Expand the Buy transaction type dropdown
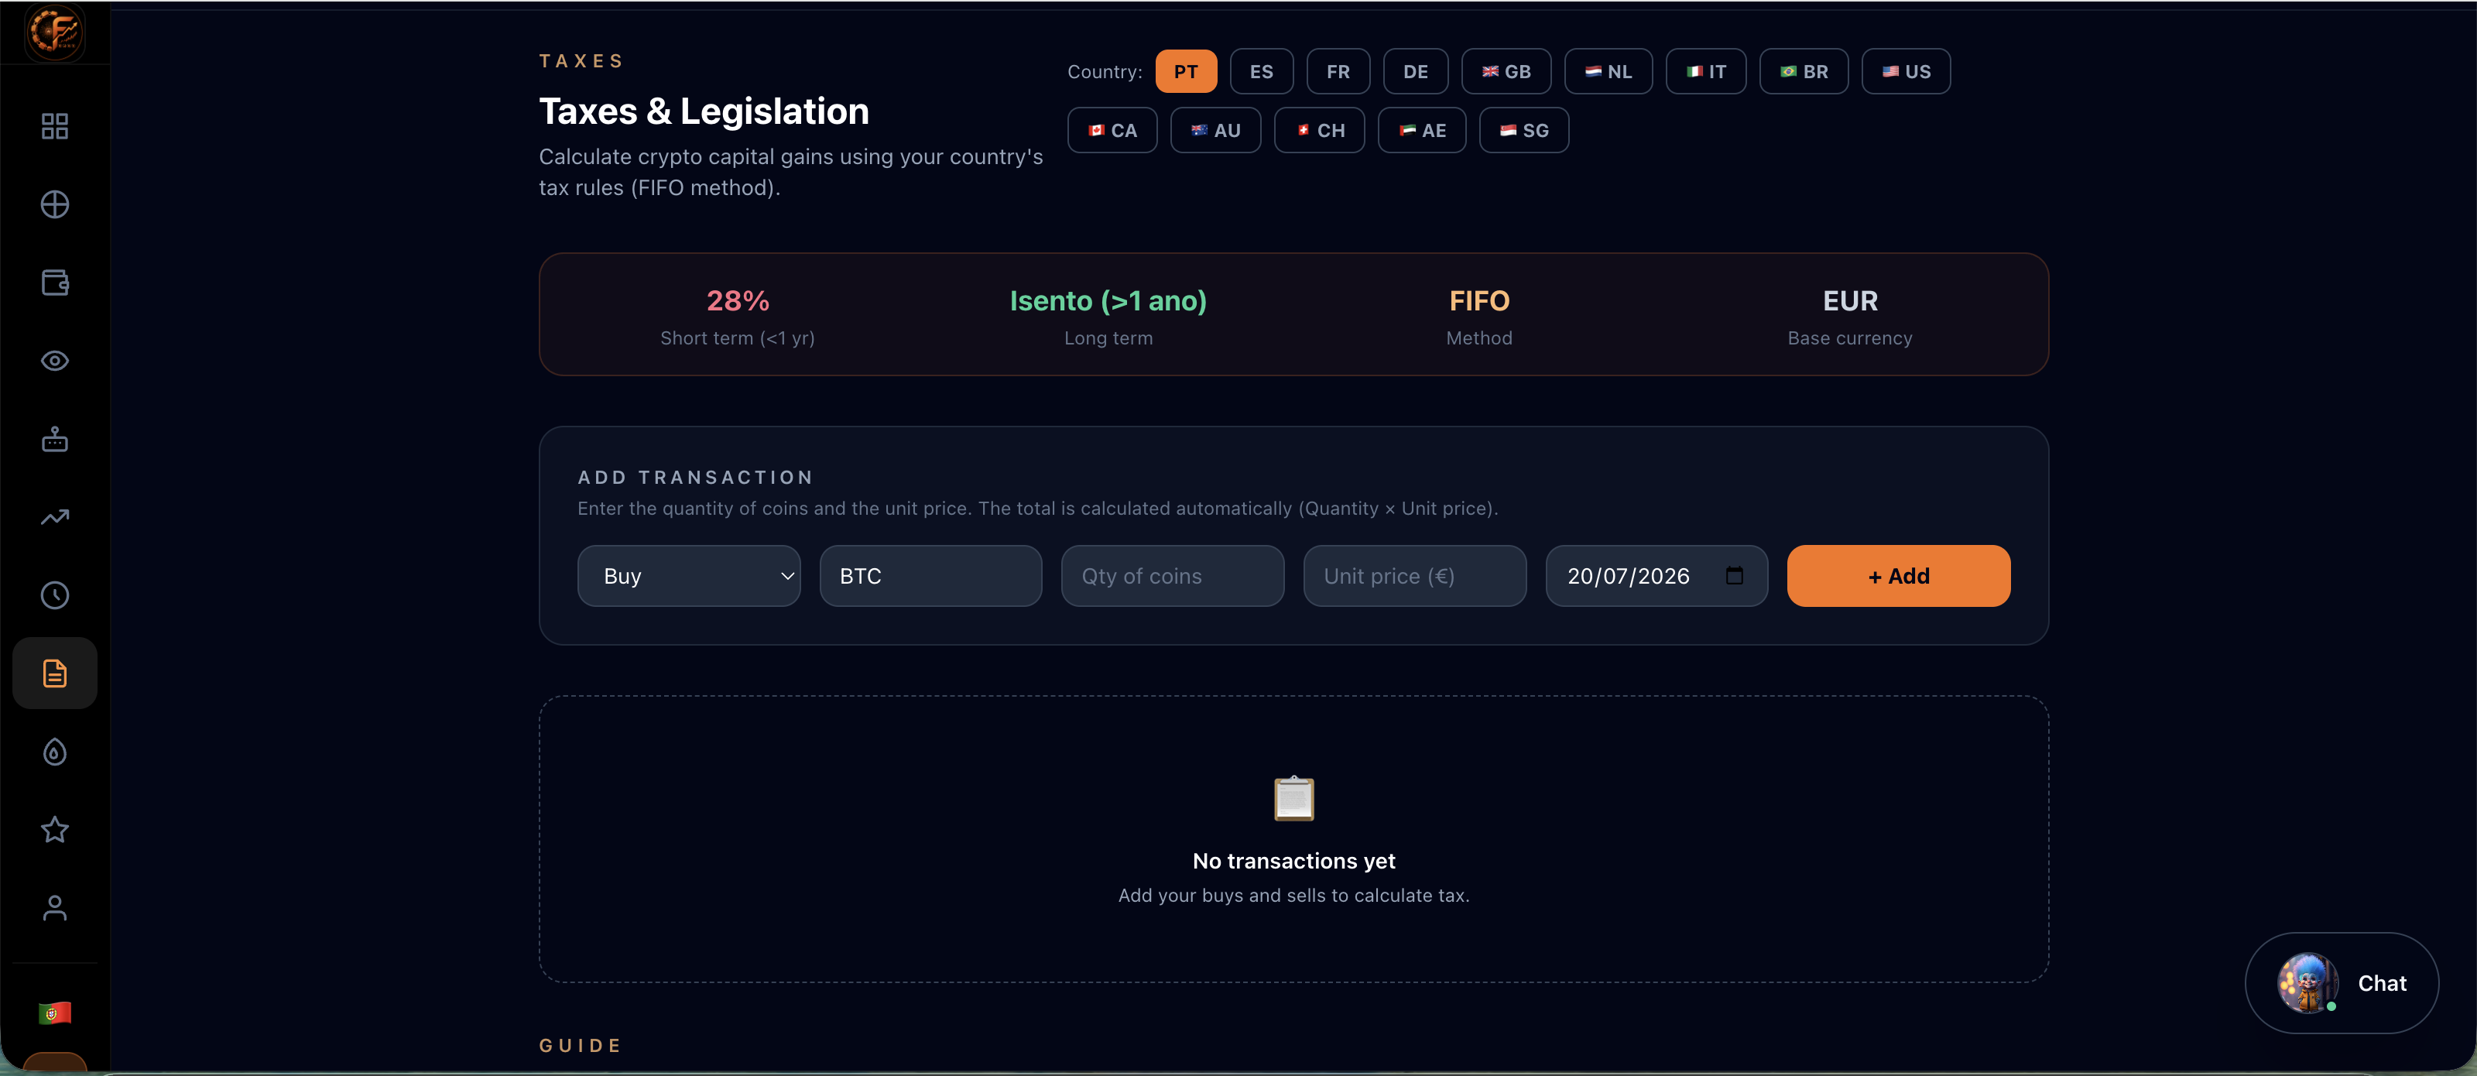Image resolution: width=2477 pixels, height=1076 pixels. (688, 576)
